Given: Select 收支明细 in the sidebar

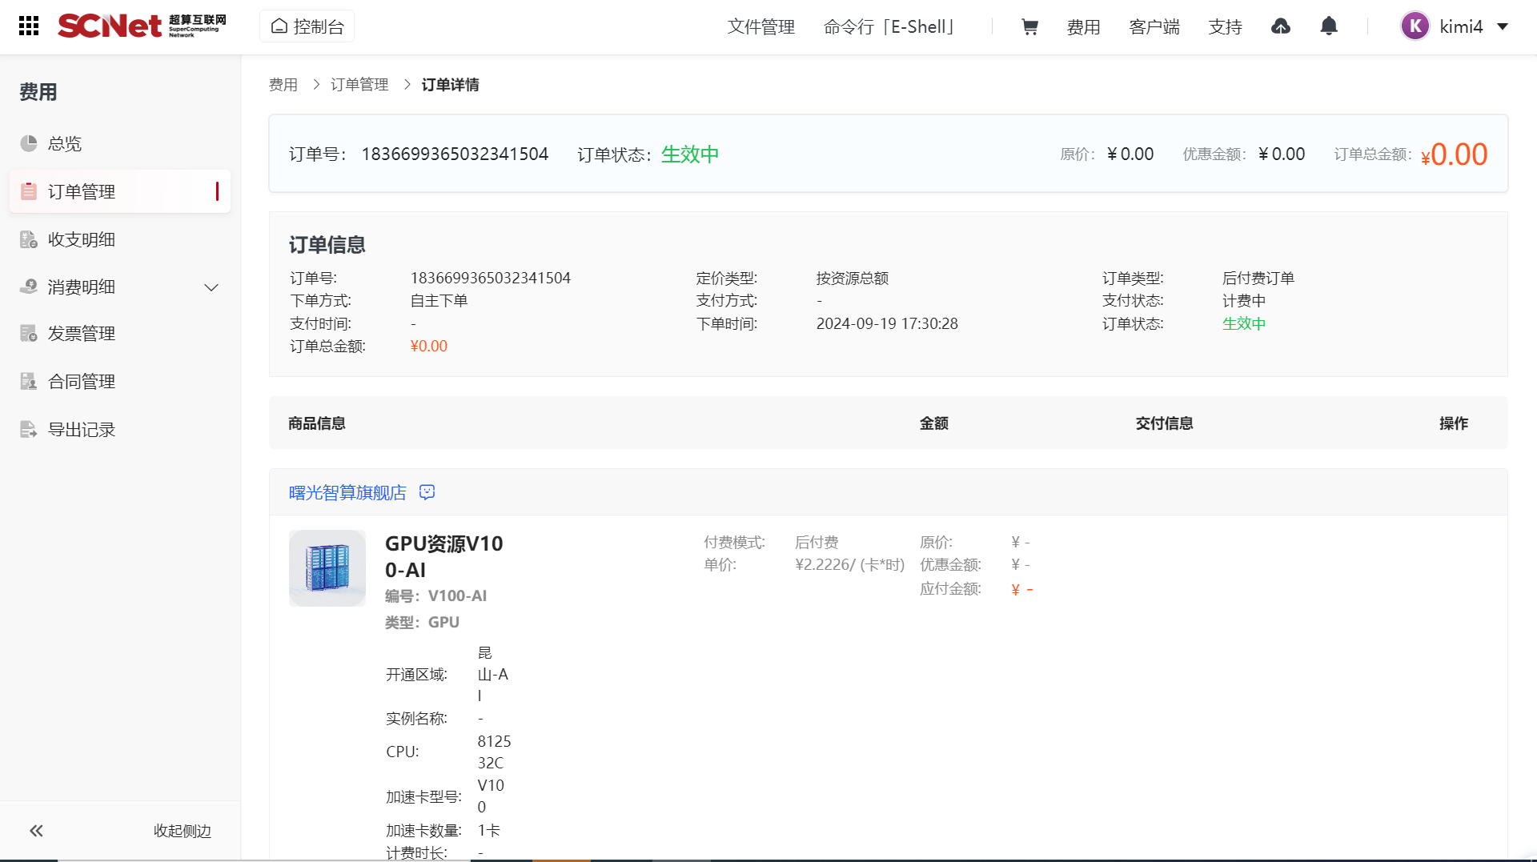Looking at the screenshot, I should (x=81, y=239).
